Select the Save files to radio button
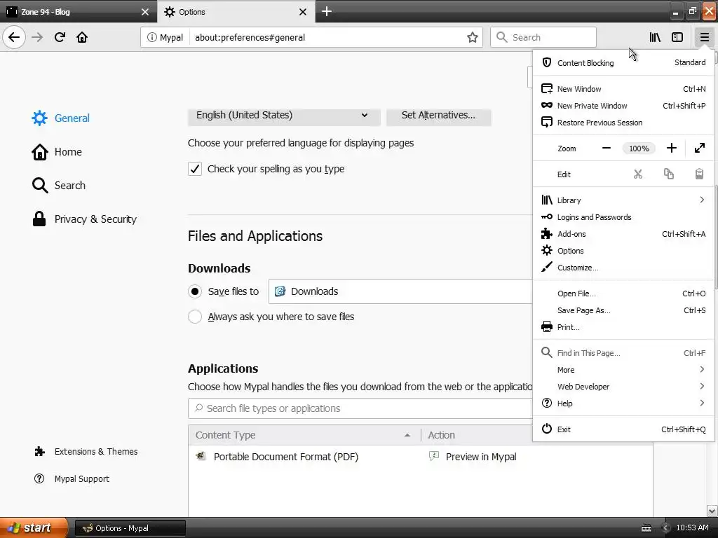Image resolution: width=718 pixels, height=538 pixels. click(x=195, y=291)
